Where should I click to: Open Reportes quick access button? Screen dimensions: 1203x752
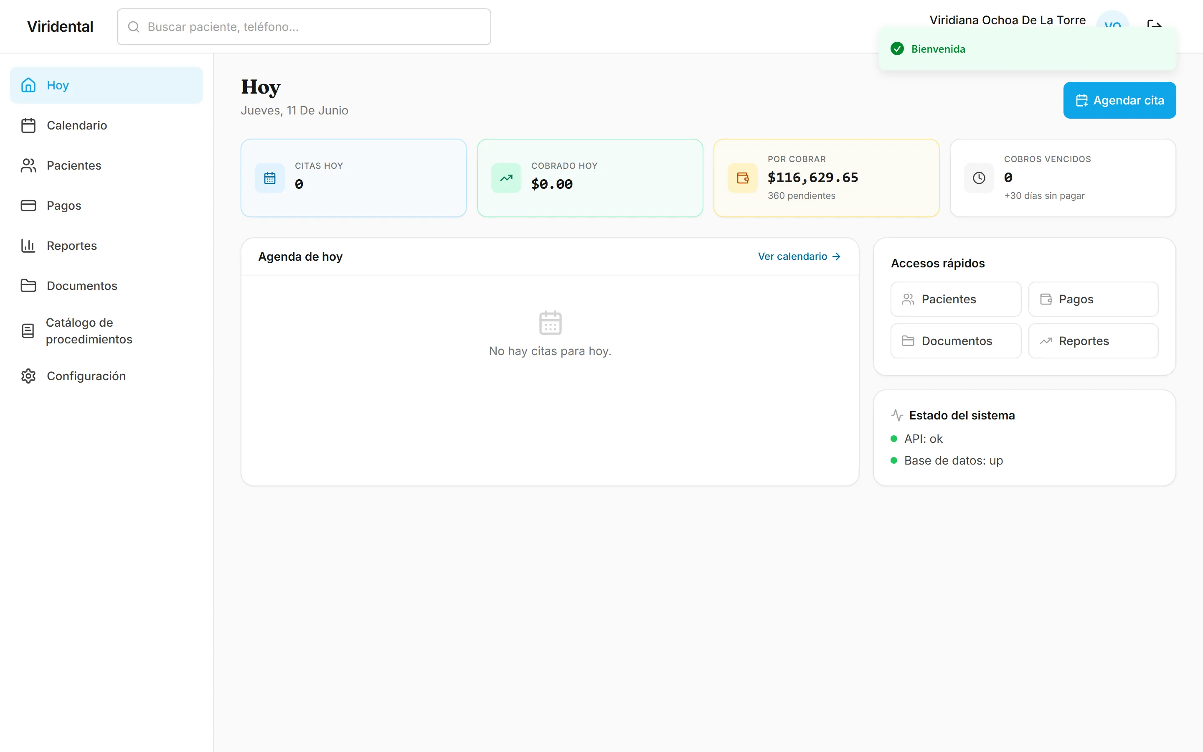[1093, 340]
